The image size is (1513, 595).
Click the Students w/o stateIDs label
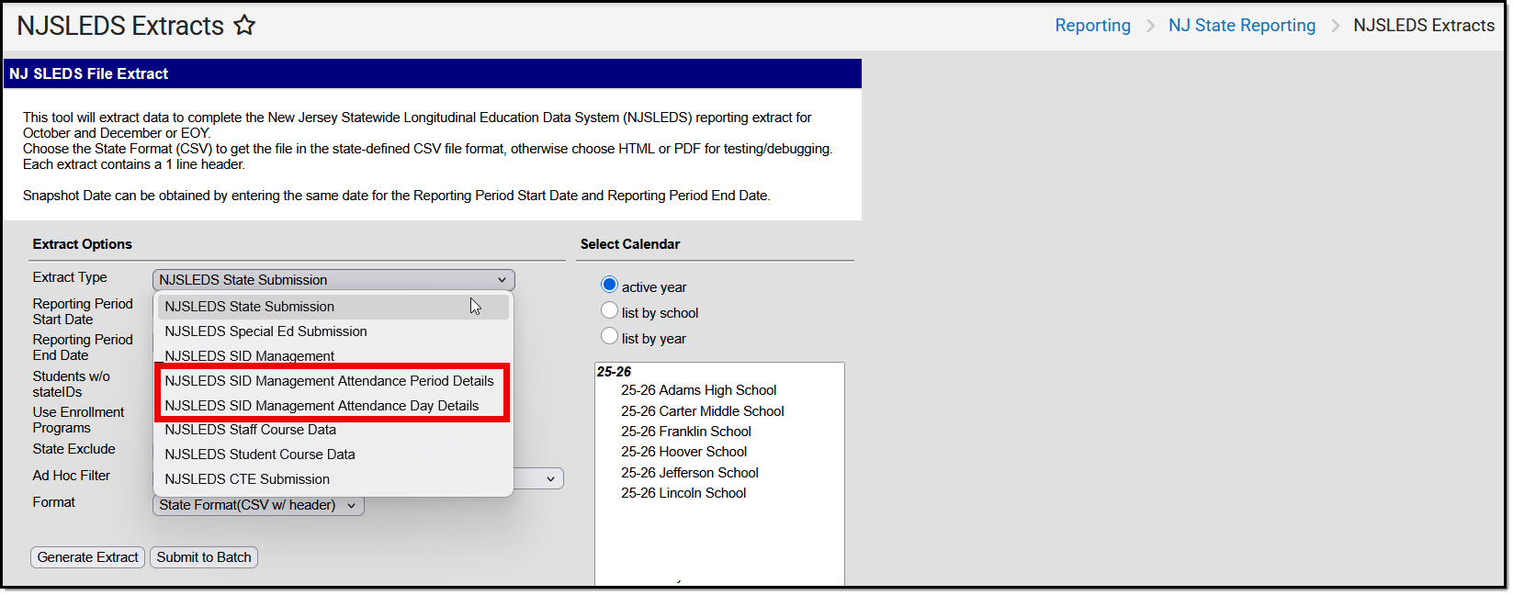(72, 384)
